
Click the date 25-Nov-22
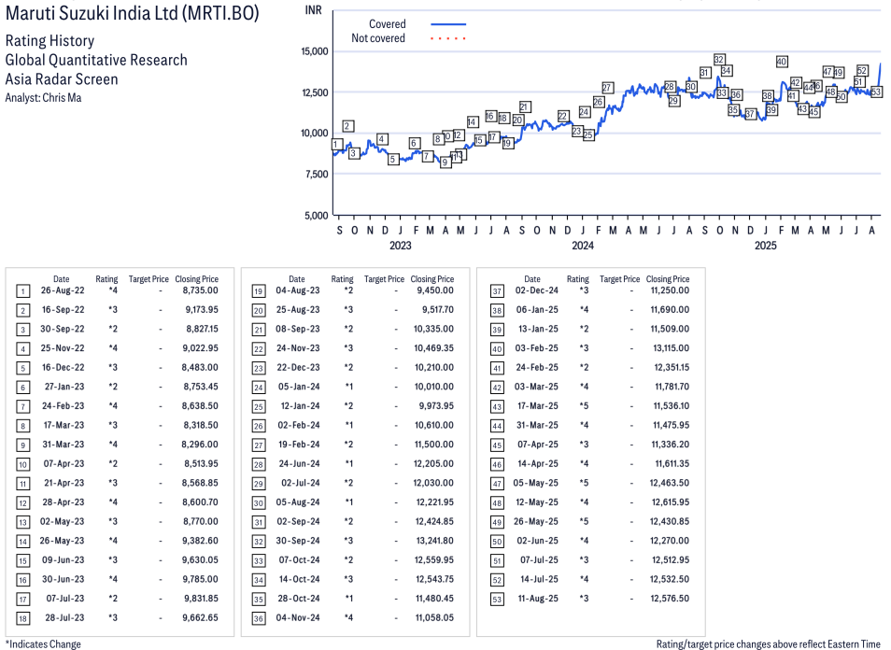point(63,348)
